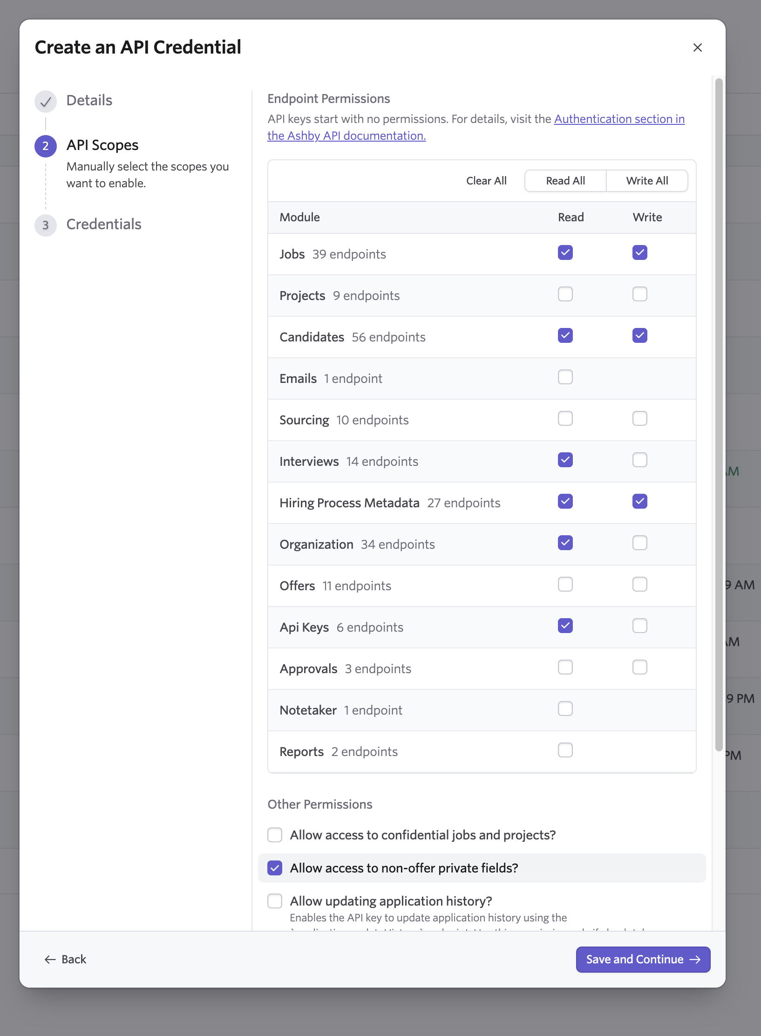
Task: Enable Emails Read permission
Action: tap(565, 377)
